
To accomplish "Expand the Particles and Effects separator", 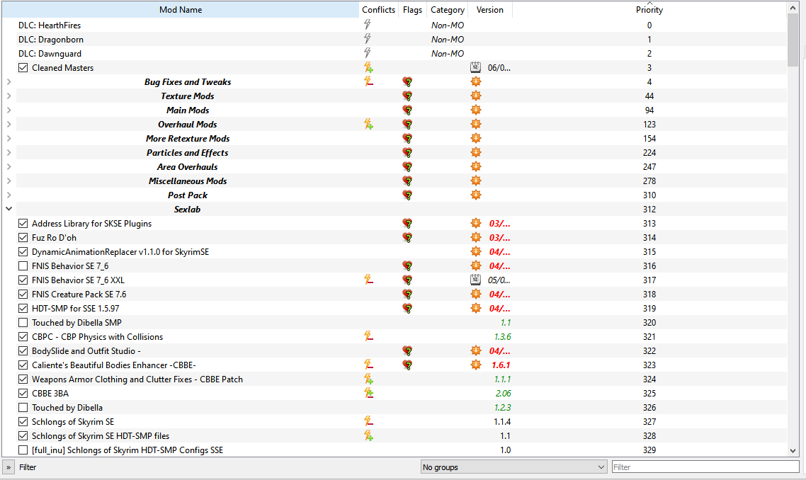I will click(x=8, y=152).
